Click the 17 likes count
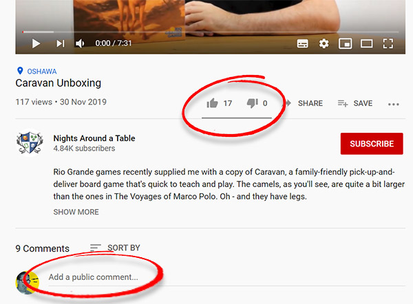Viewport: 413px width, 304px height. pyautogui.click(x=228, y=103)
